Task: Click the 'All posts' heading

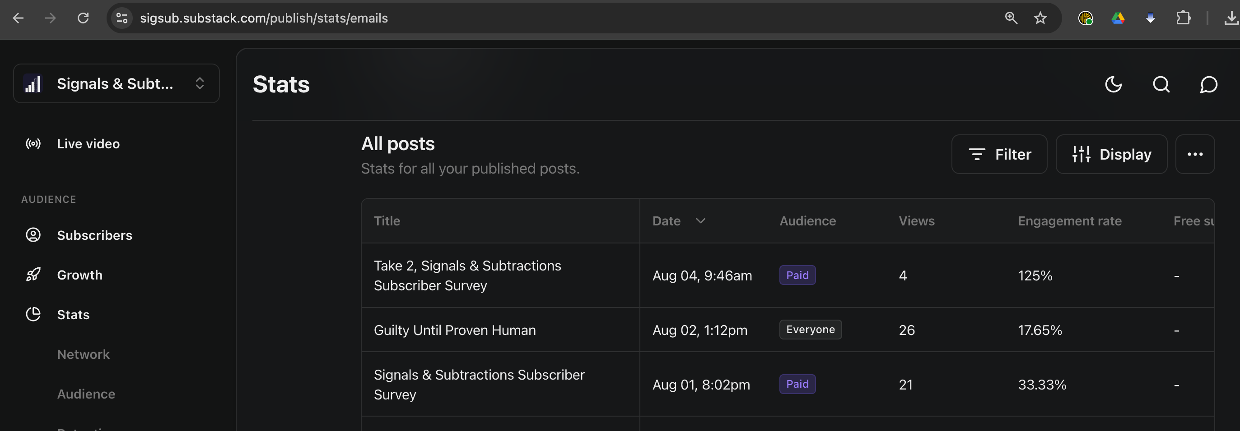Action: (x=398, y=144)
